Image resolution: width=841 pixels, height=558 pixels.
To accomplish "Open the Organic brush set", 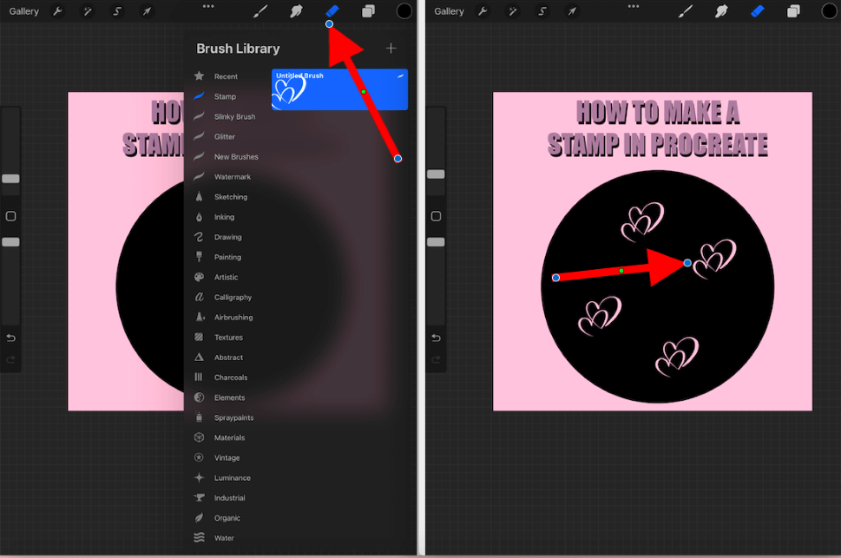I will pyautogui.click(x=227, y=518).
